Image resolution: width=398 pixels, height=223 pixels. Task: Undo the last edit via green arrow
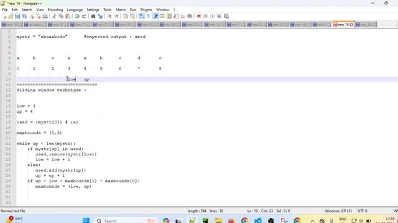click(x=77, y=16)
